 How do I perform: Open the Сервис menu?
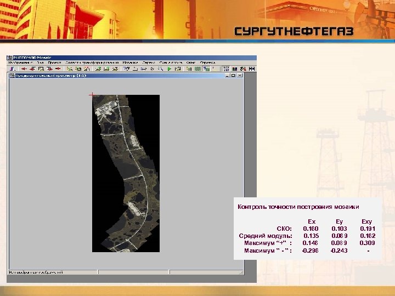point(149,62)
